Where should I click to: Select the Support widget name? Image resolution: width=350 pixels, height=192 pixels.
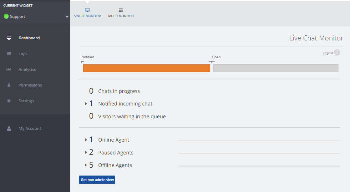17,16
